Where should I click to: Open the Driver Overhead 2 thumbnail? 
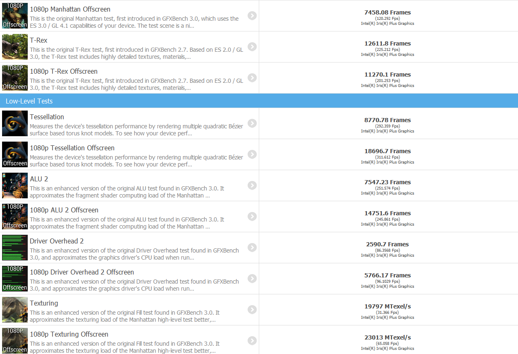[15, 248]
